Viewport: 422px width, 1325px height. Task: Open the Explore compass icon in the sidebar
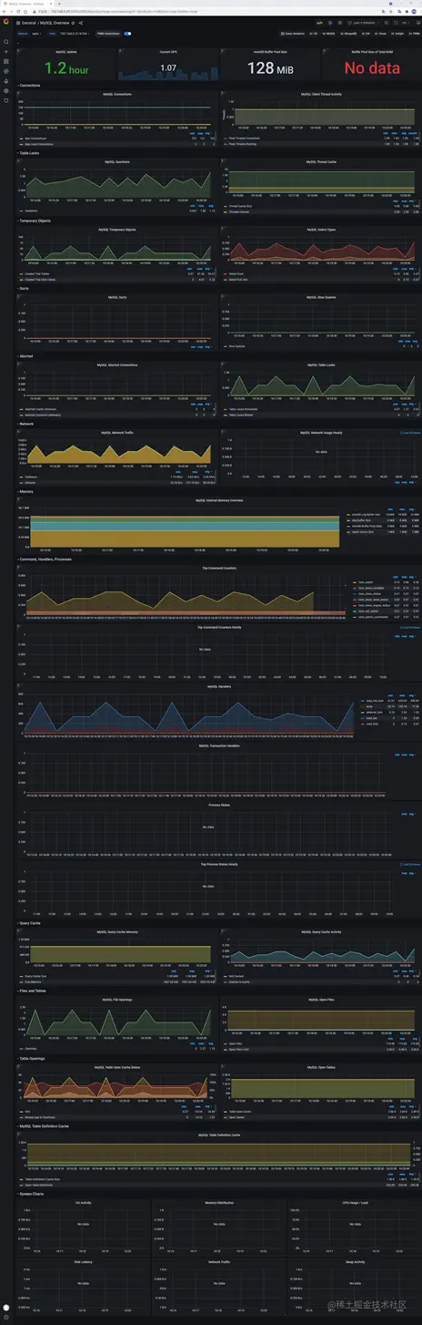(6, 71)
